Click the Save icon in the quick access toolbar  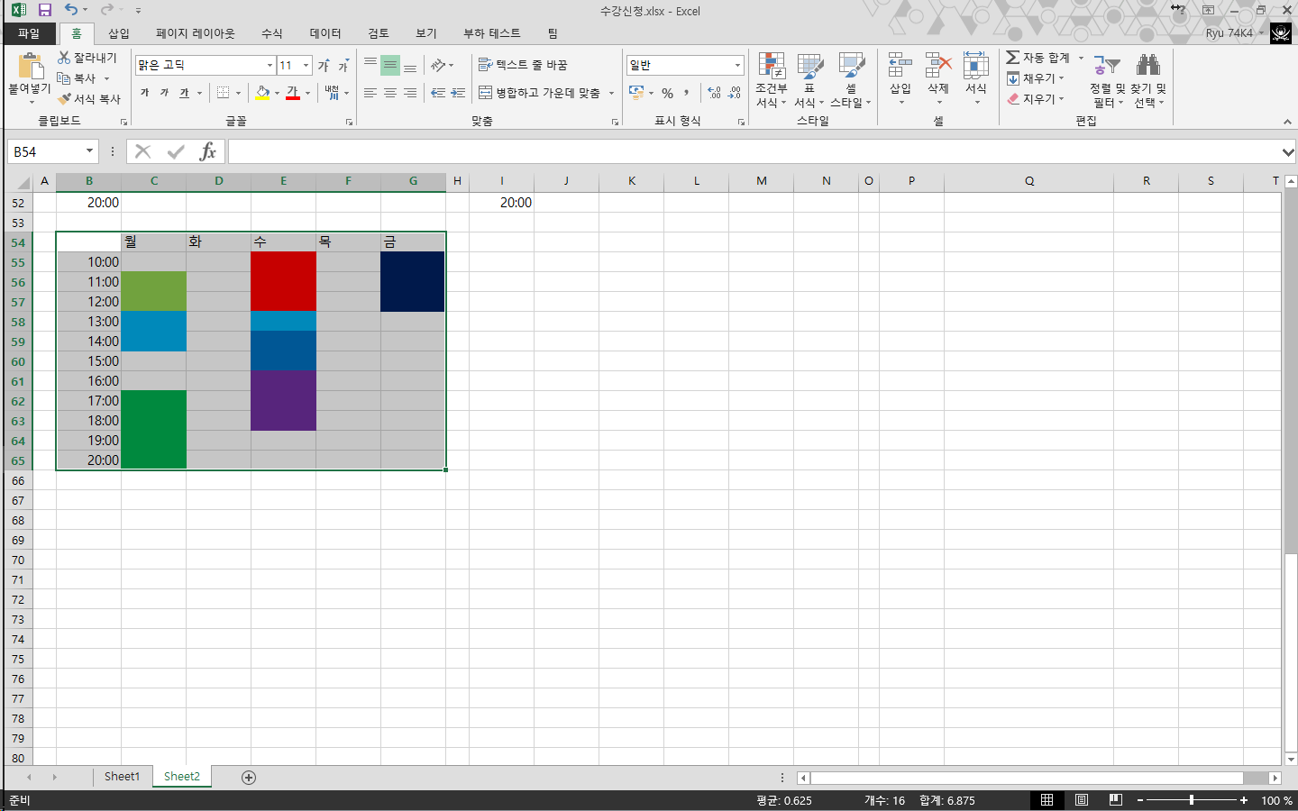coord(44,11)
